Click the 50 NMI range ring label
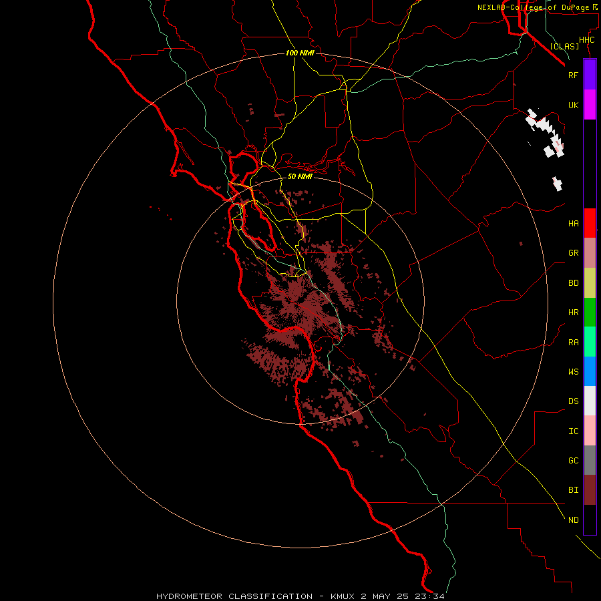This screenshot has height=601, width=601. pos(300,176)
